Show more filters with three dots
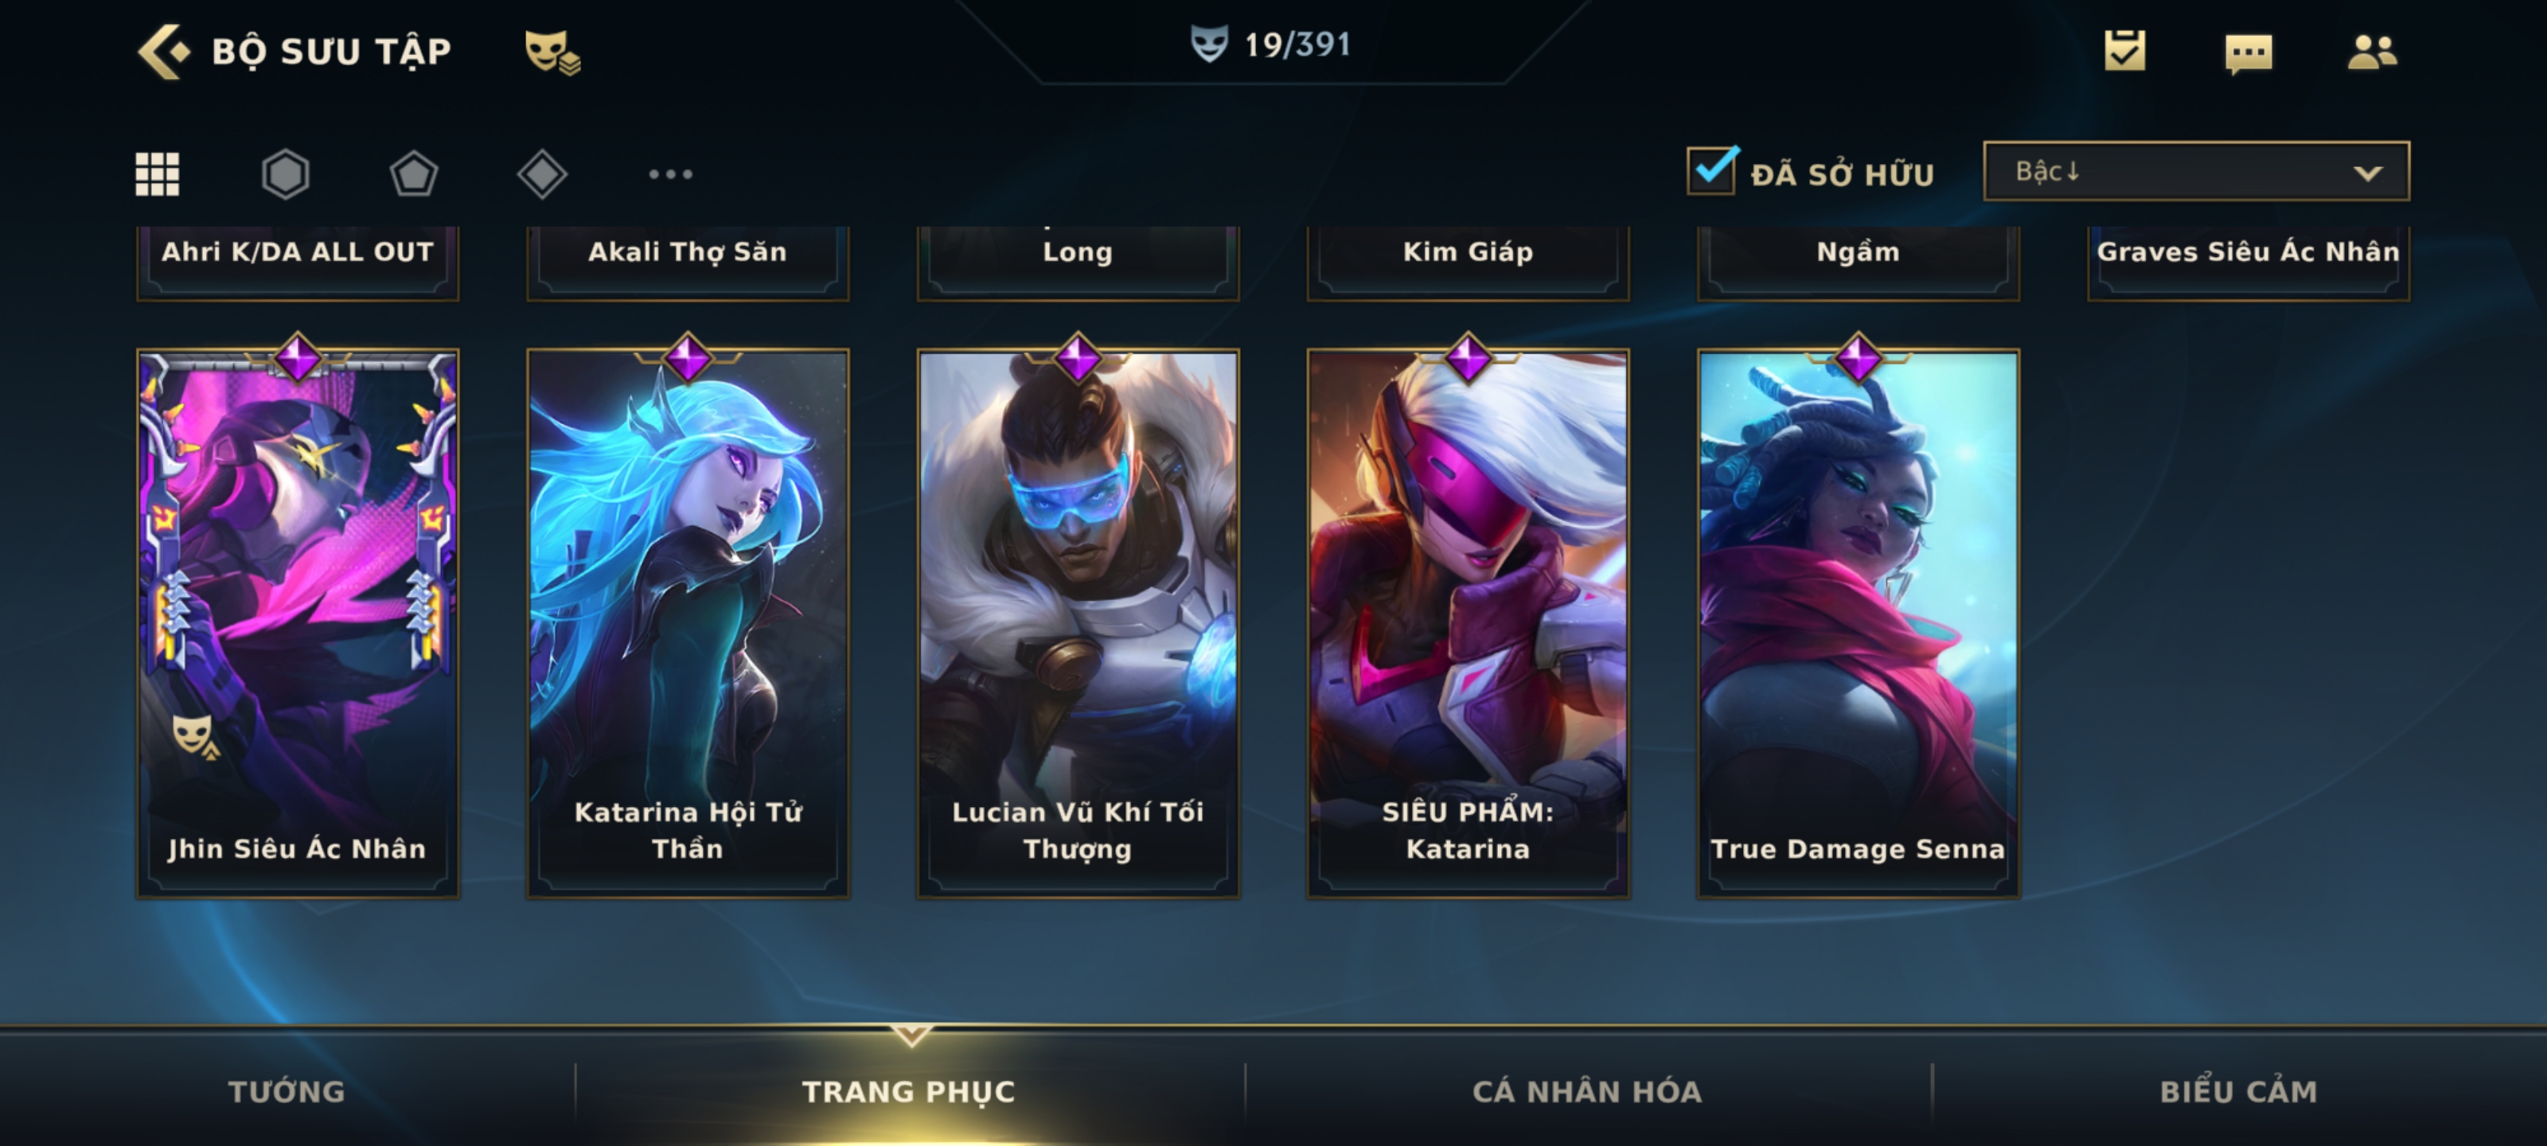This screenshot has width=2547, height=1146. 670,174
